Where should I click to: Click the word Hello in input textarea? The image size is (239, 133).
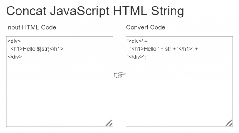pyautogui.click(x=29, y=49)
